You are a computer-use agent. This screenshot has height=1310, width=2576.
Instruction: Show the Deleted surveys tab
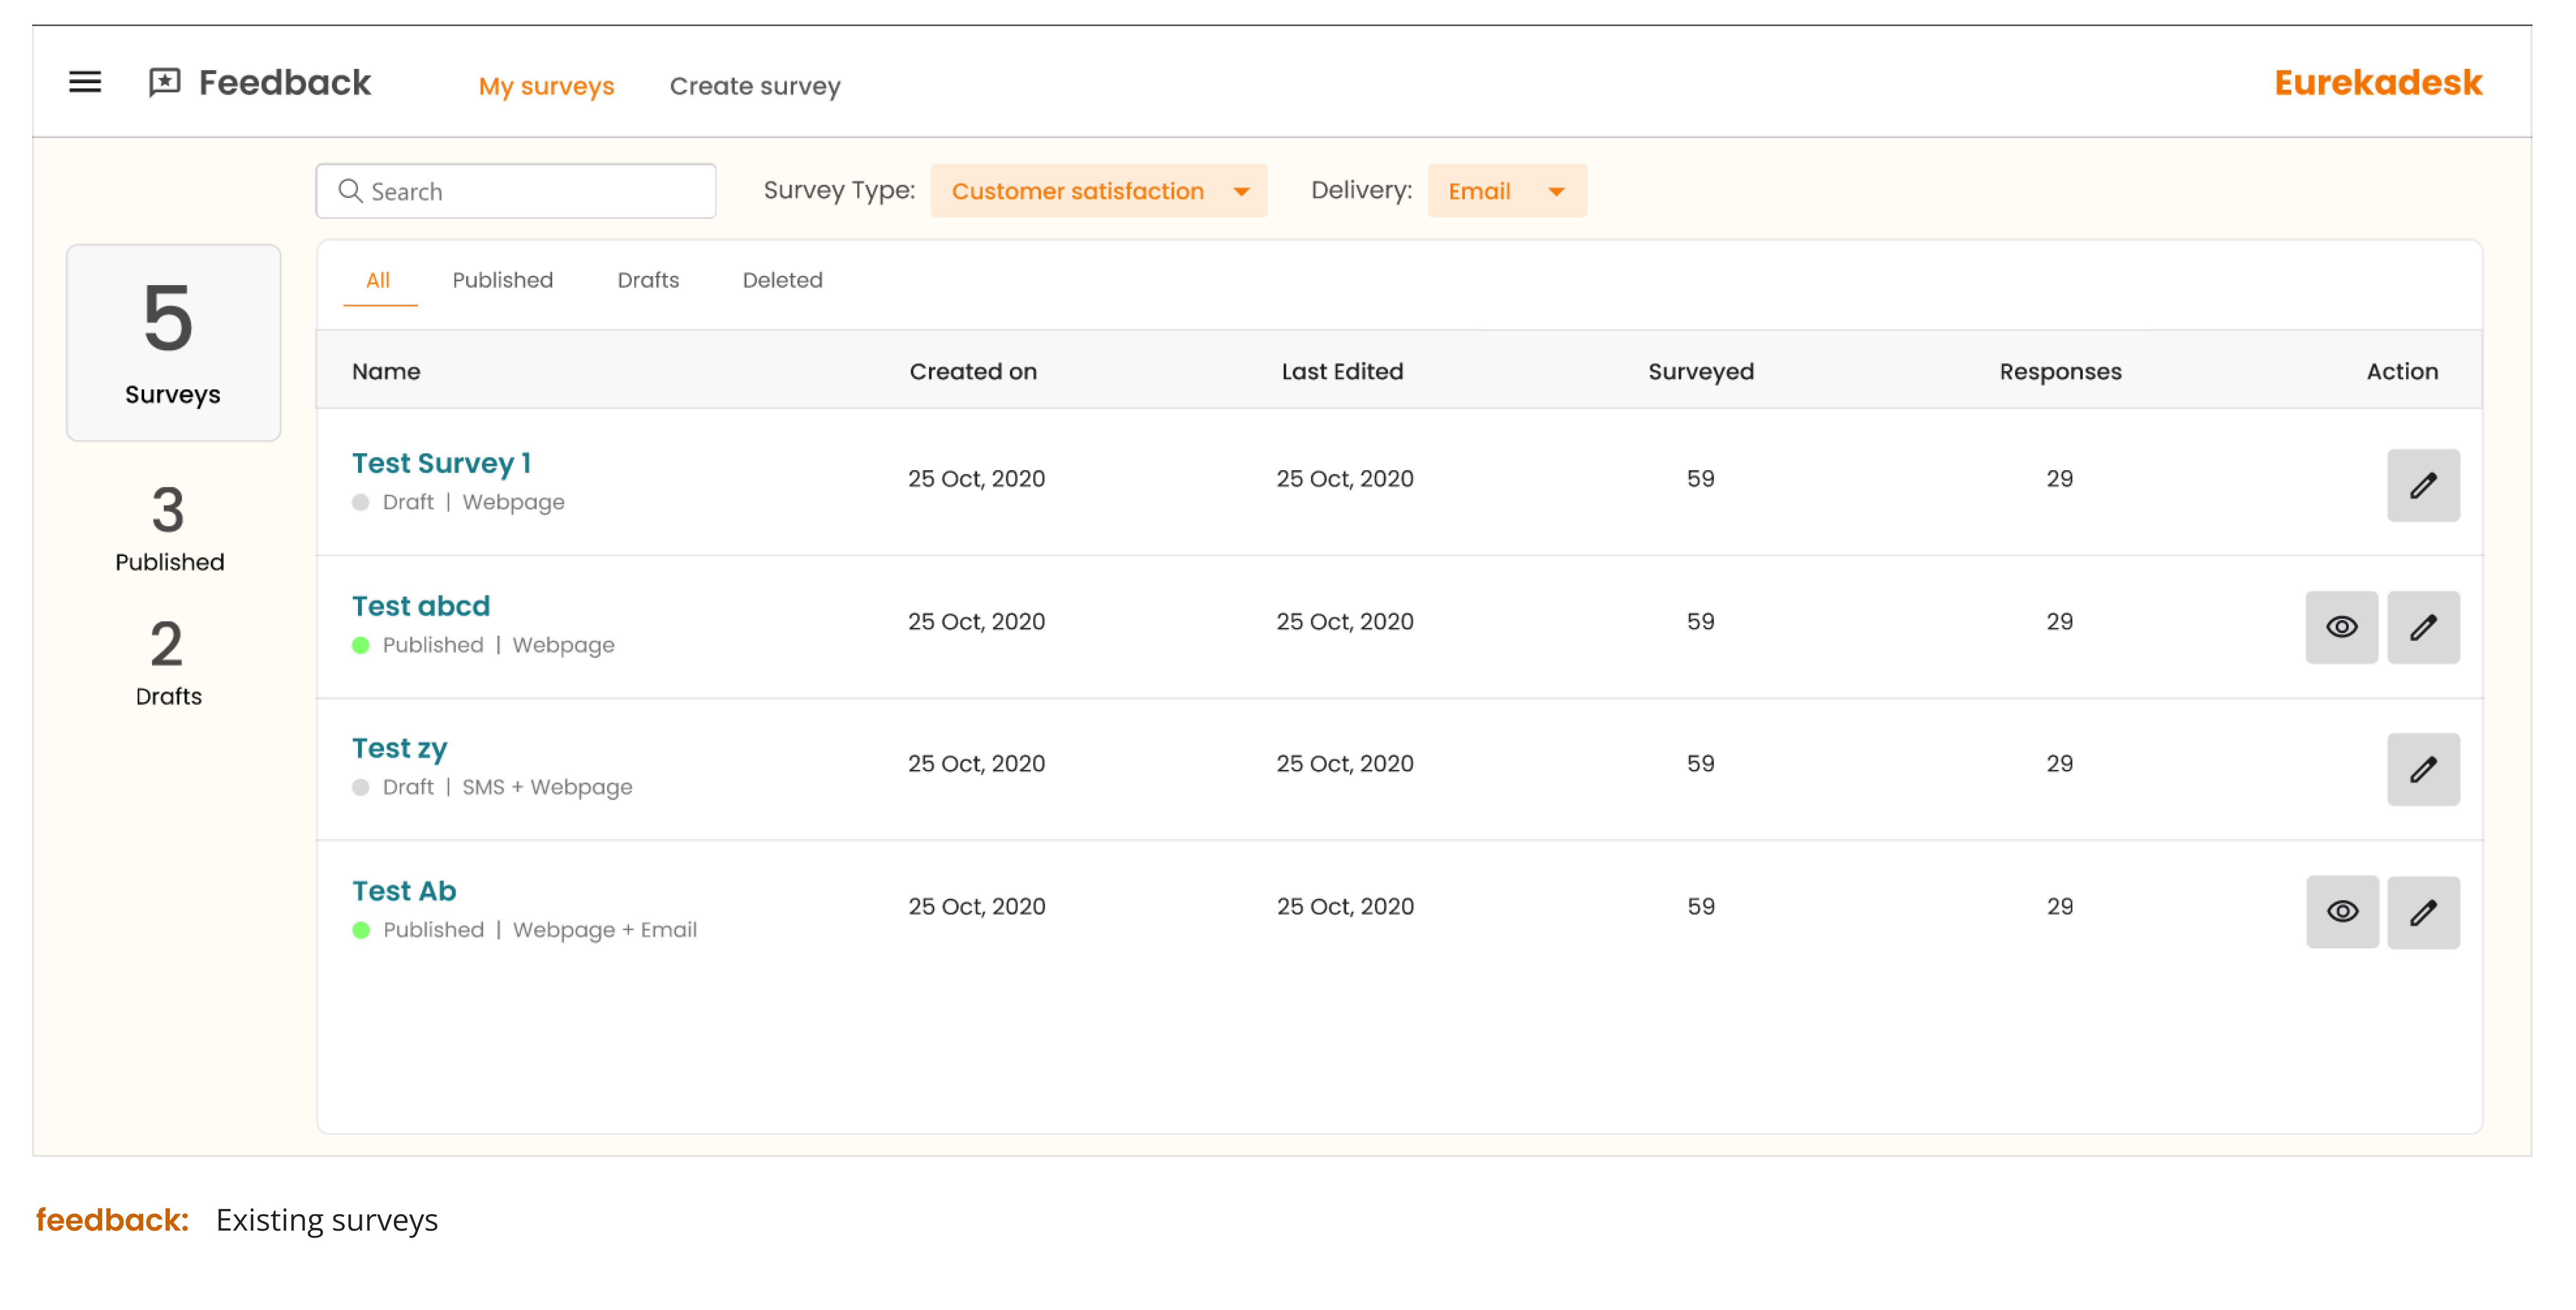tap(782, 280)
